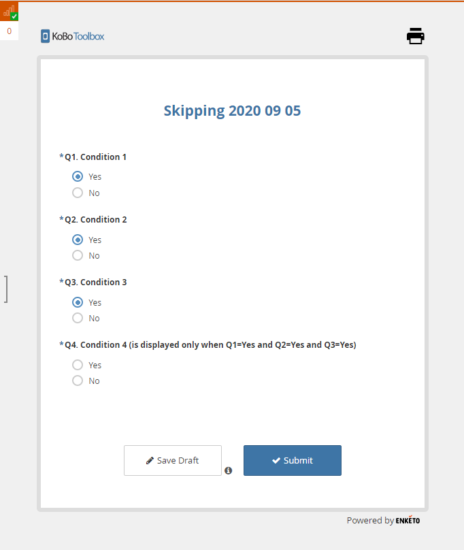Click the KoBoToolbox logo

(72, 36)
